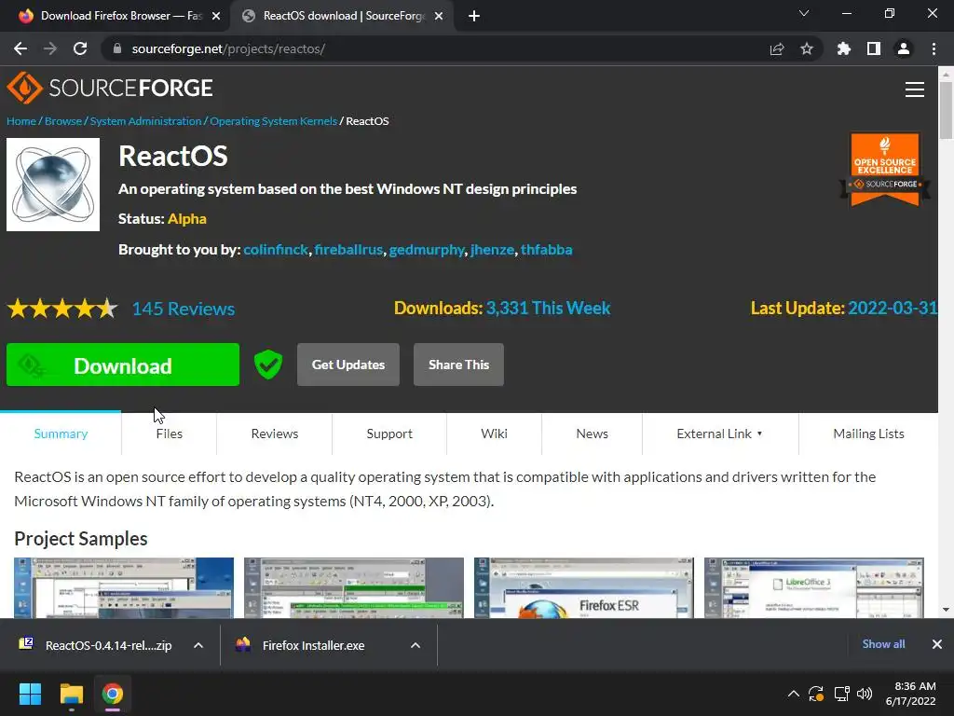The image size is (954, 716).
Task: Click the padlock site info icon
Action: point(116,48)
